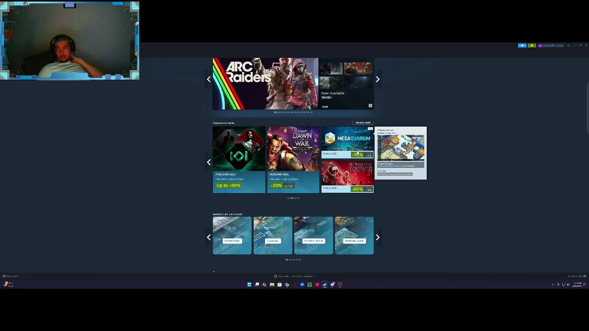The width and height of the screenshot is (589, 331).
Task: Open the account name dropdown in Steam header
Action: 553,46
